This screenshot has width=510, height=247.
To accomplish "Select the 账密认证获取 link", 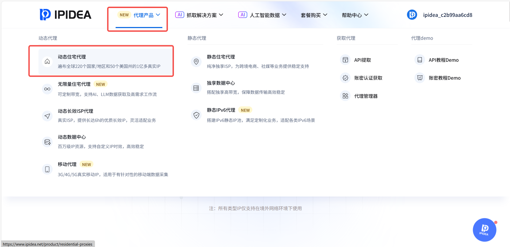I will pos(368,78).
